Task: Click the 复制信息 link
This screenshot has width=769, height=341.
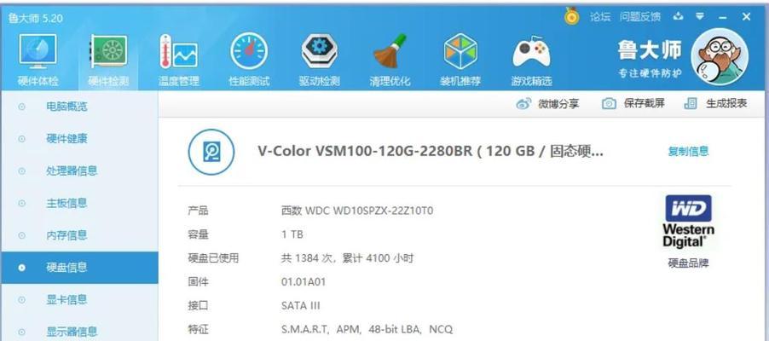Action: point(688,152)
